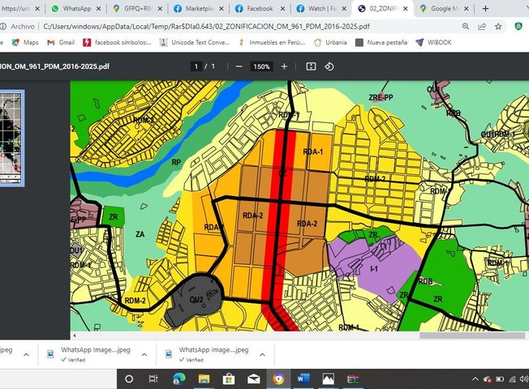Zoom out the PDF with minus button
This screenshot has width=529, height=389.
tap(239, 66)
